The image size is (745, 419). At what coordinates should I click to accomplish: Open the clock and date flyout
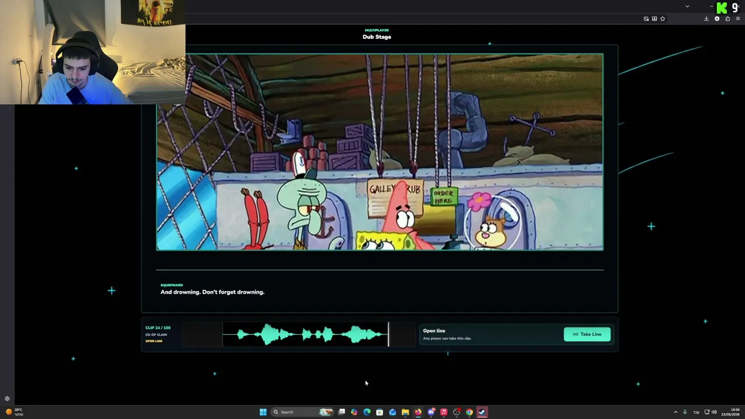(730, 412)
